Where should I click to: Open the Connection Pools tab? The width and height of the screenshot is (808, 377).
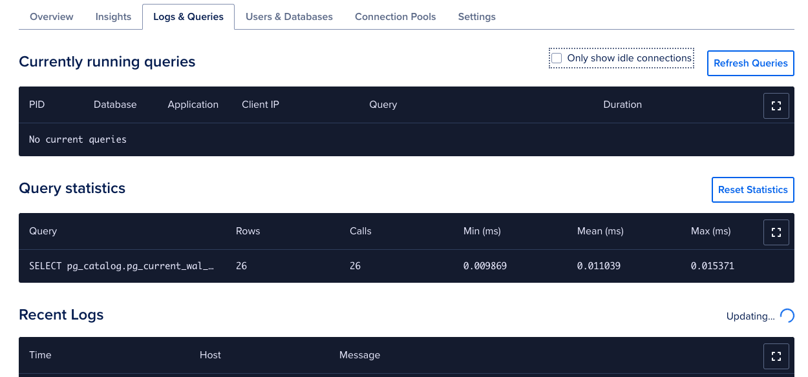396,17
